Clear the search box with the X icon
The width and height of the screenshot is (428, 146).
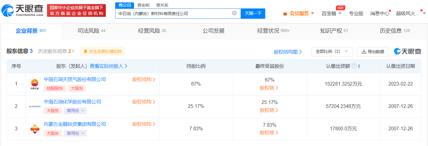click(x=234, y=13)
